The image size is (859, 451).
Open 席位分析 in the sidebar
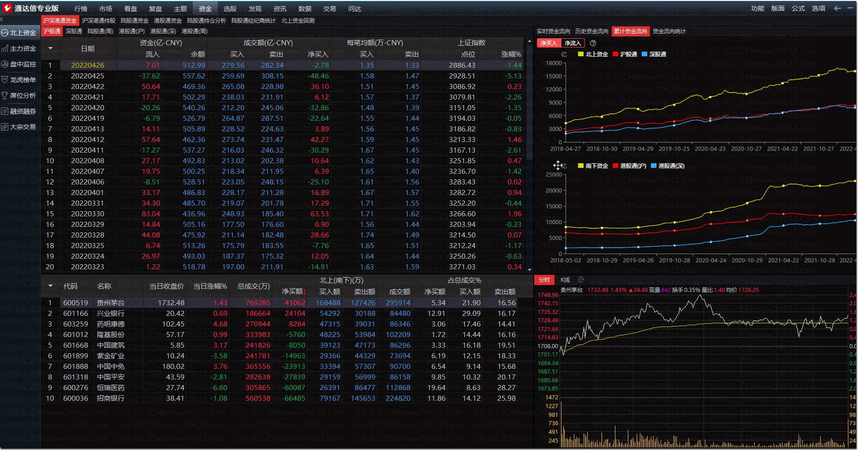click(x=19, y=95)
